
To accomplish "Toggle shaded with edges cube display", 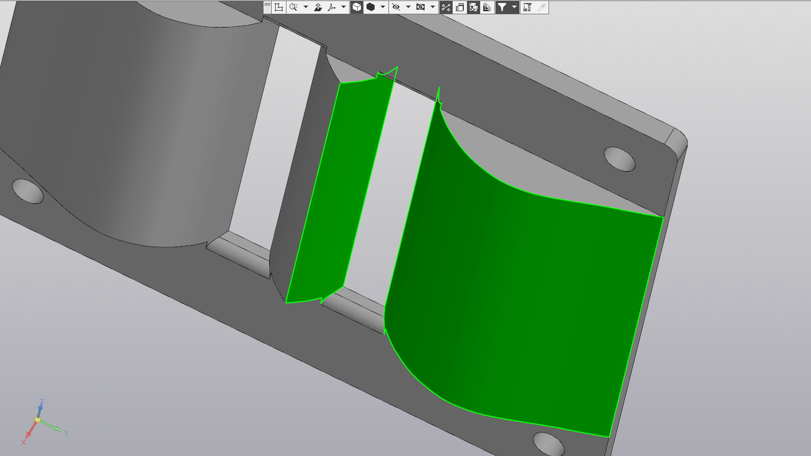I will click(x=357, y=7).
